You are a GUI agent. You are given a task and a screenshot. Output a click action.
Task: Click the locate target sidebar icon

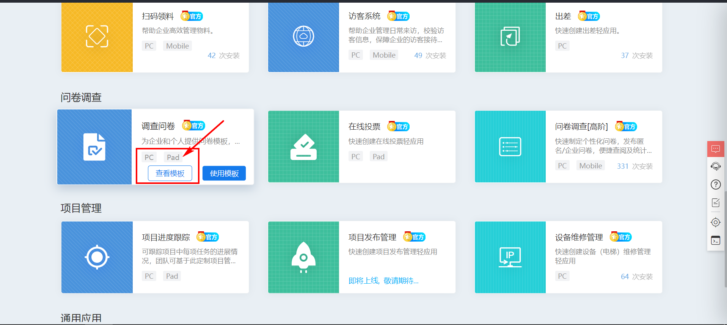point(716,222)
